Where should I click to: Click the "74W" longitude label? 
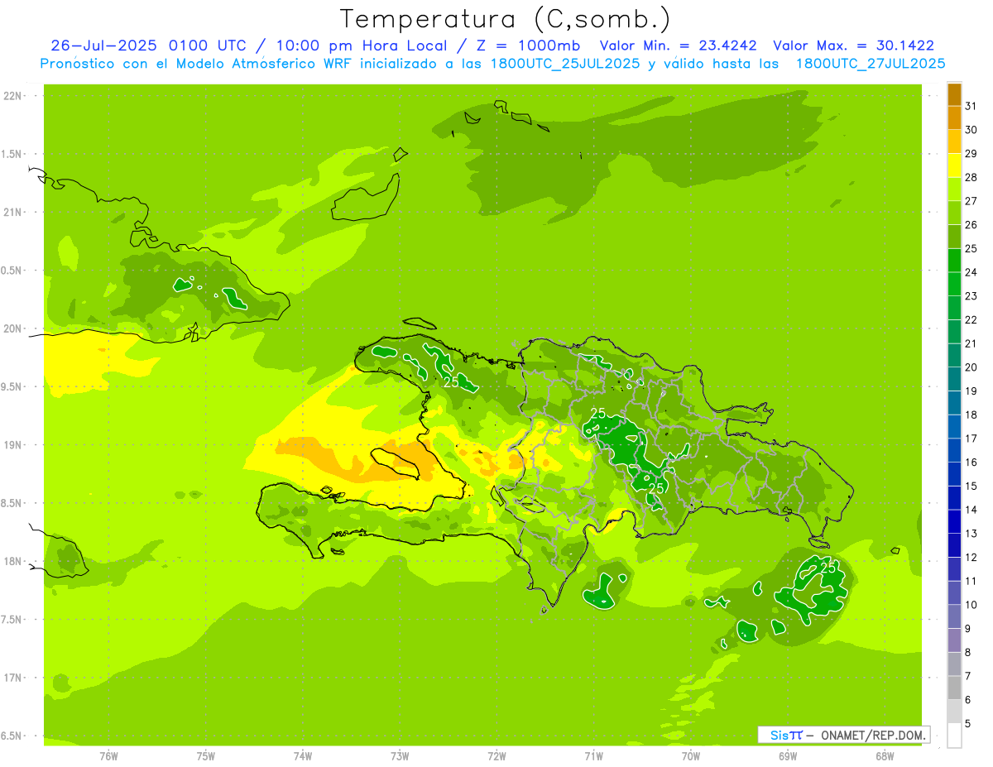click(x=302, y=755)
